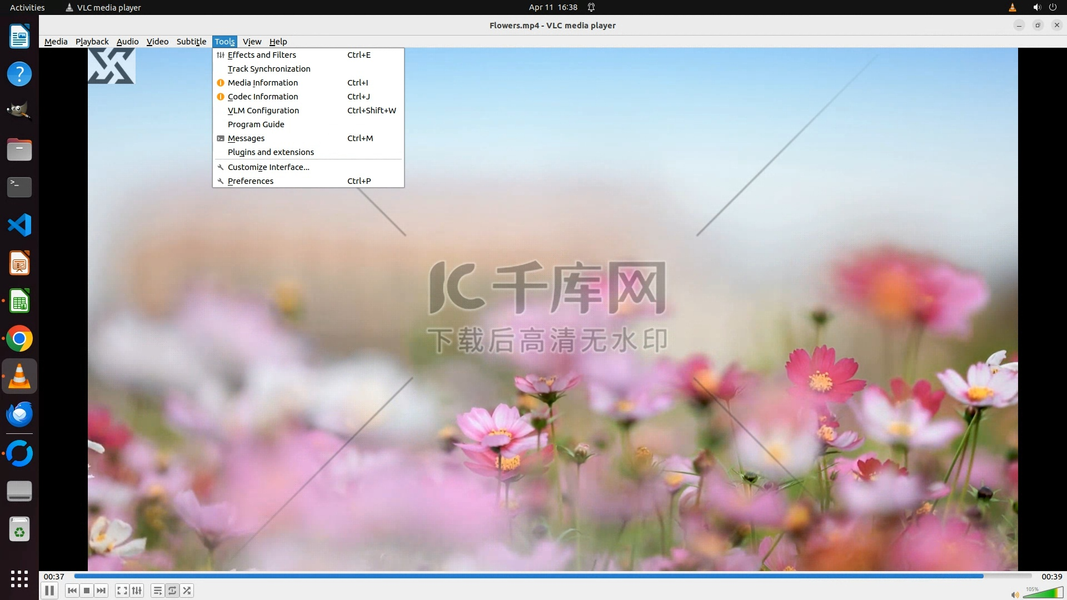Mute audio using the speaker icon
The image size is (1067, 600).
[1015, 594]
